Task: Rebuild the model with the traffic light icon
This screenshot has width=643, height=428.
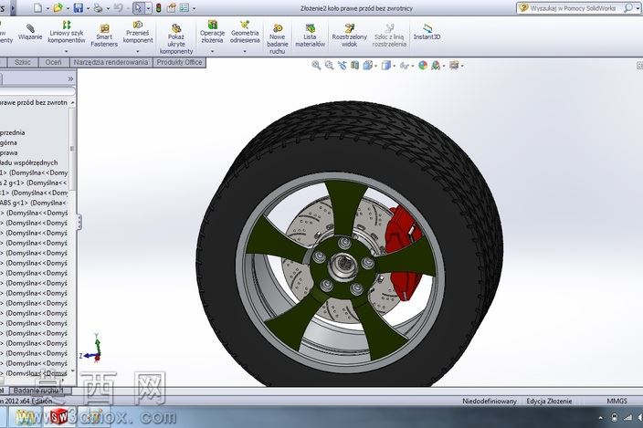Action: pyautogui.click(x=159, y=8)
